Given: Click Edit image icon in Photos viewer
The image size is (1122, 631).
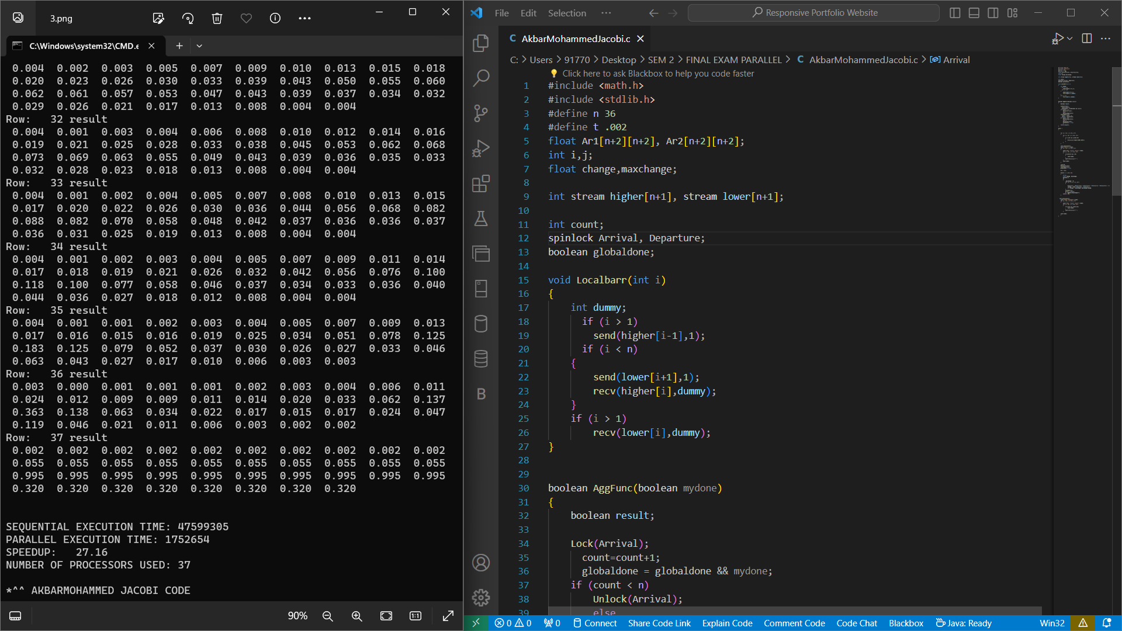Looking at the screenshot, I should 158,18.
